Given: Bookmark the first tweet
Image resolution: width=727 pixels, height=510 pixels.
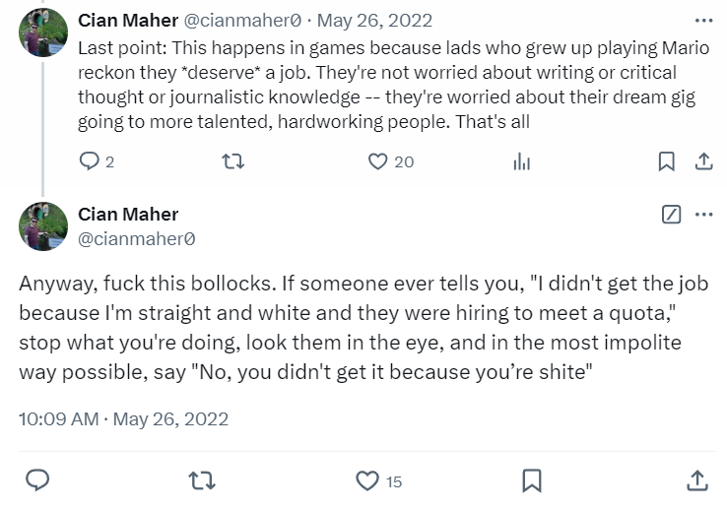Looking at the screenshot, I should 666,161.
